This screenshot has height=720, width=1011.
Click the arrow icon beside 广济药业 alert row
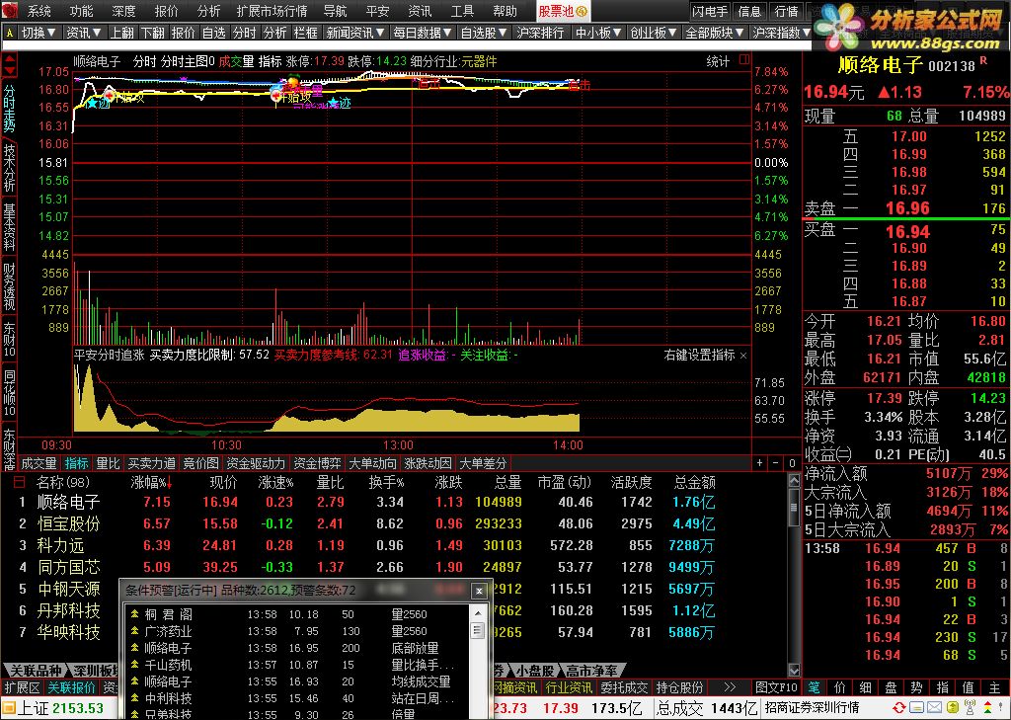coord(134,631)
